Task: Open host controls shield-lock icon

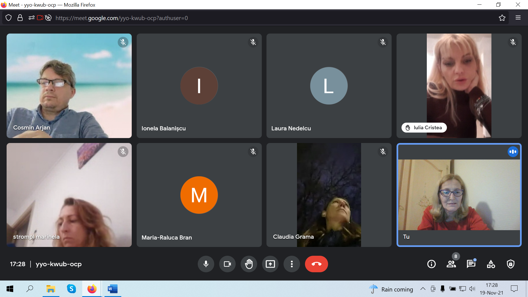Action: 510,264
